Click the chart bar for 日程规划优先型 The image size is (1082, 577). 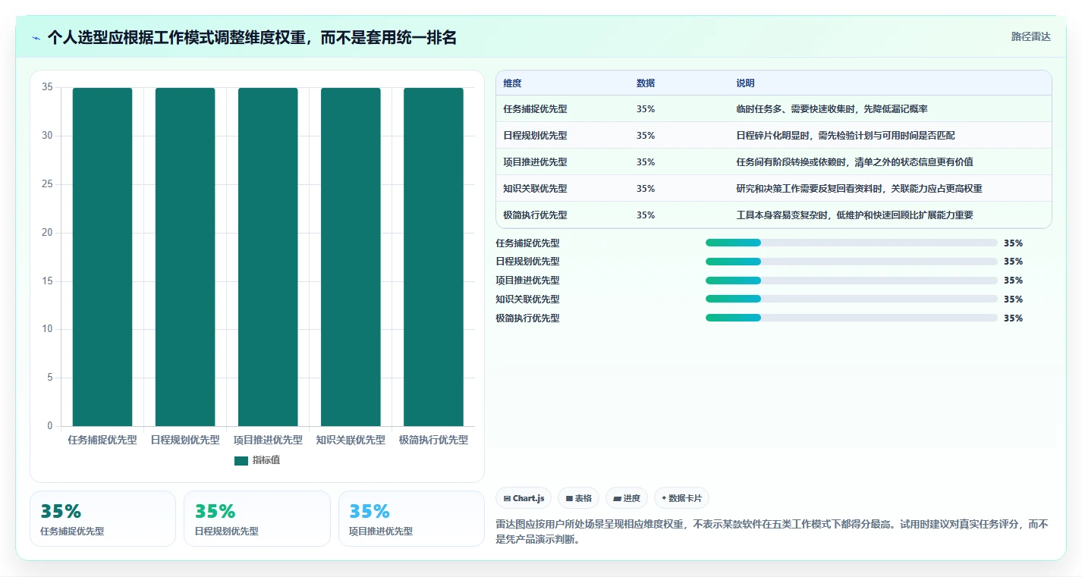[x=185, y=257]
